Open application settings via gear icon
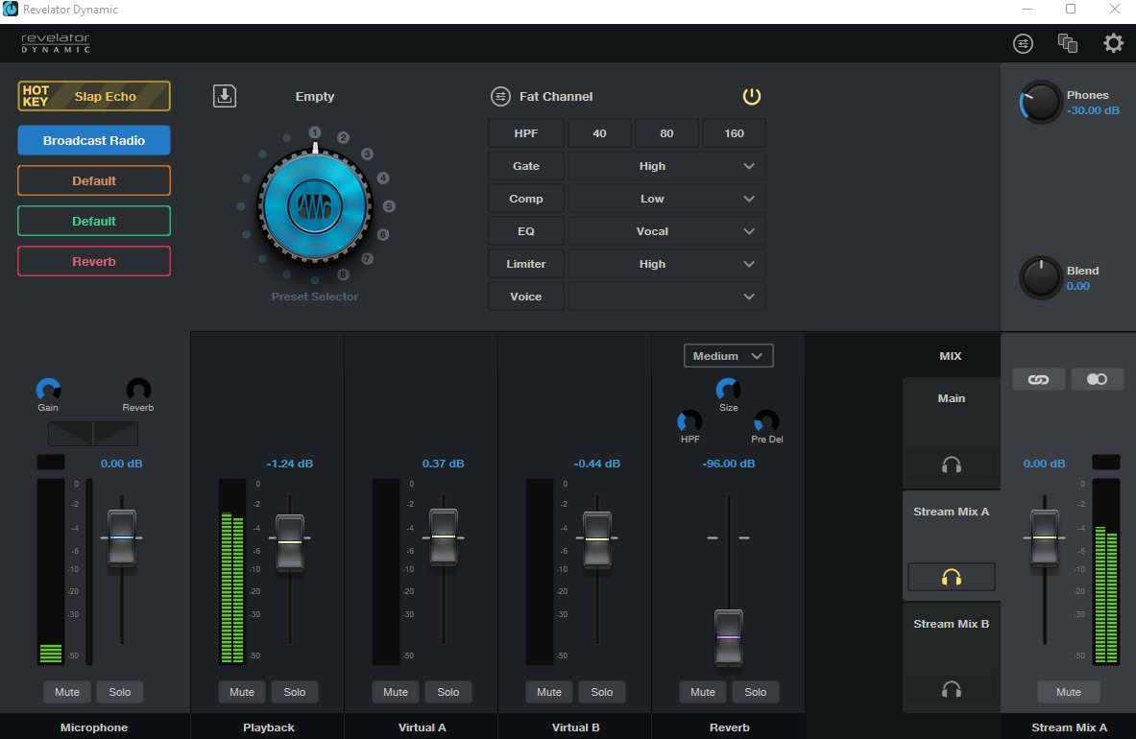 [1112, 43]
